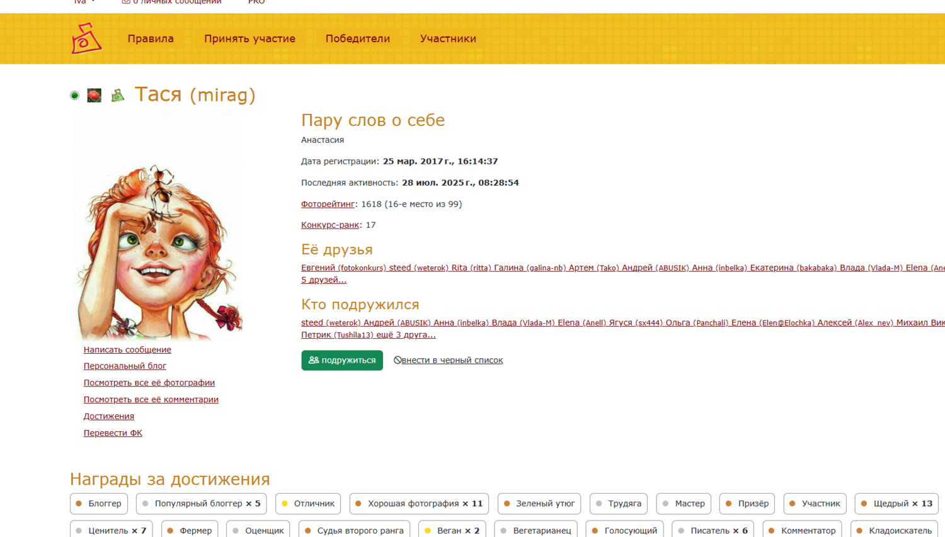Open Принять участие in the header

(249, 38)
